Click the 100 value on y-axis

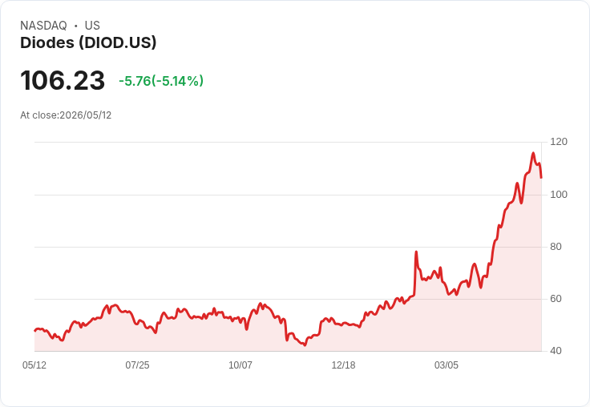tap(559, 195)
